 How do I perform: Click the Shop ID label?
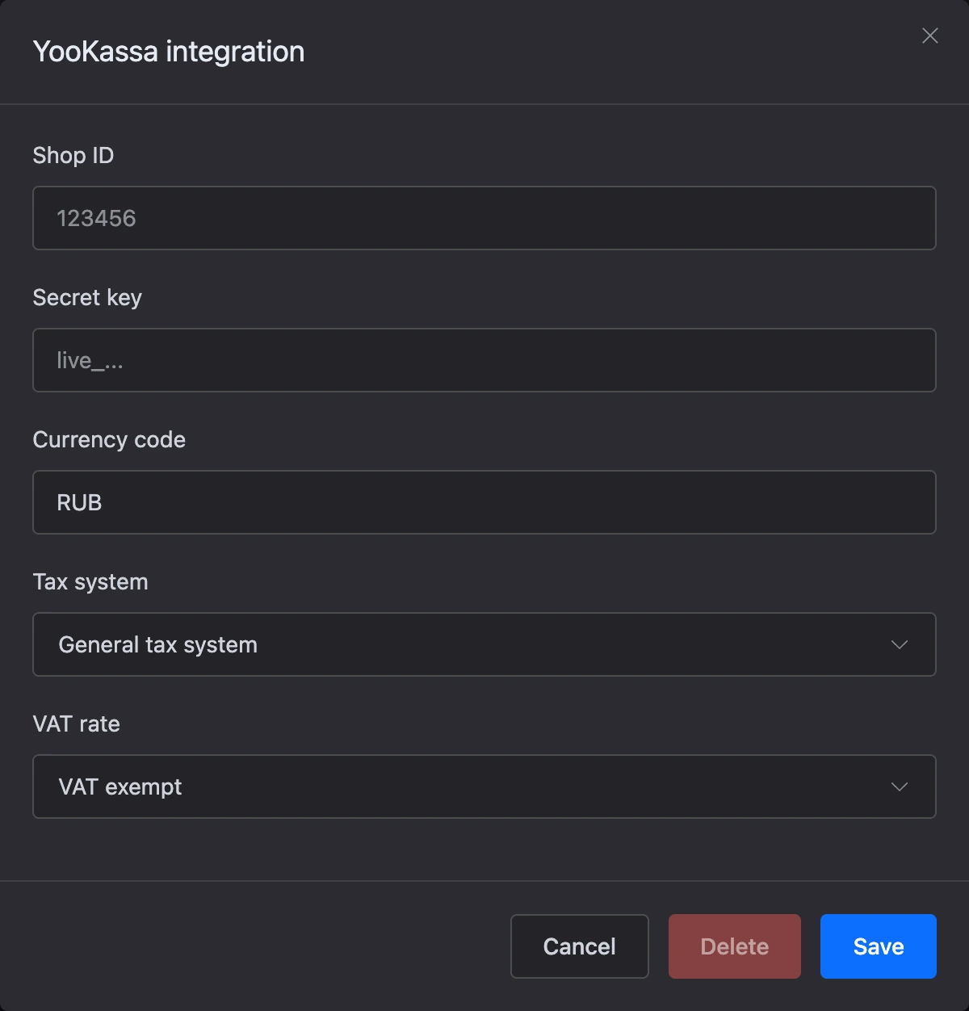click(73, 155)
